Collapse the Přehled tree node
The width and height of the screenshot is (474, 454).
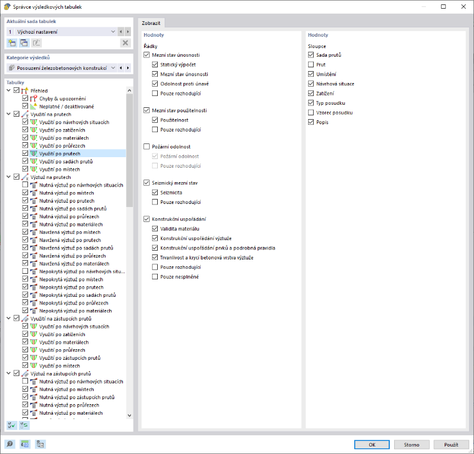click(x=9, y=90)
